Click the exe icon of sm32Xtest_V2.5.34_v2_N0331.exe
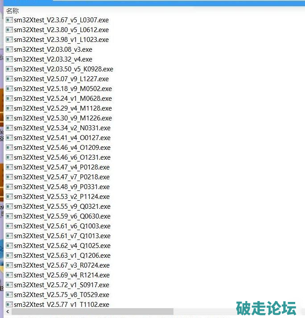The height and width of the screenshot is (318, 305). 9,128
